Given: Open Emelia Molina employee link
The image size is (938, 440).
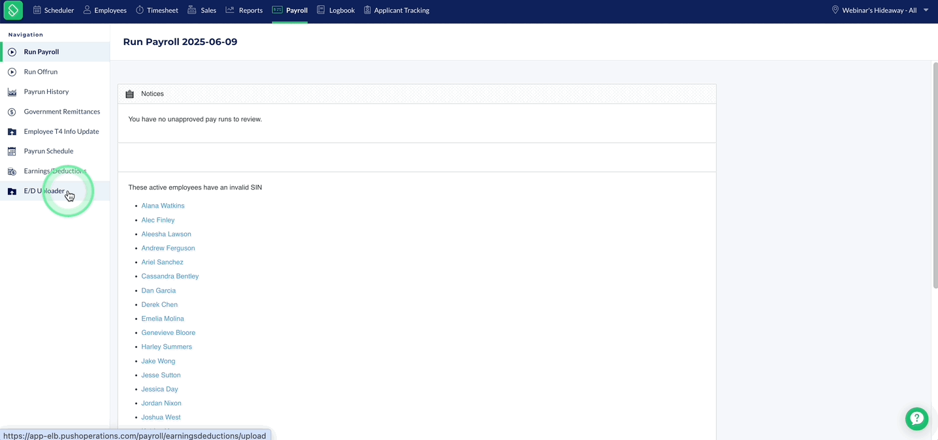Looking at the screenshot, I should pos(163,319).
